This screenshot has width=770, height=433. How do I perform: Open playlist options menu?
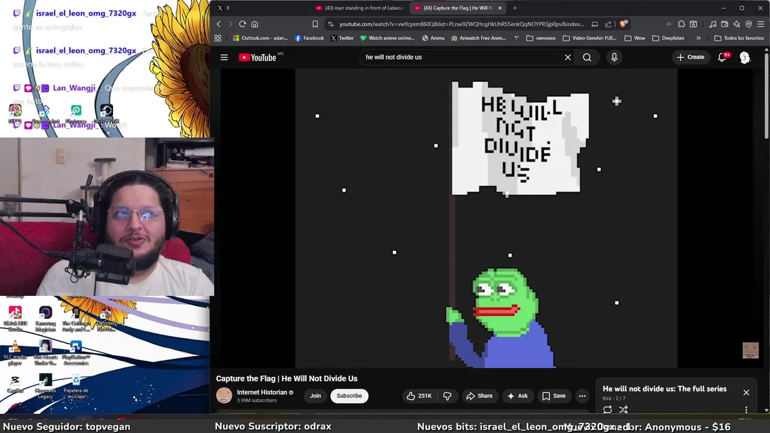746,410
